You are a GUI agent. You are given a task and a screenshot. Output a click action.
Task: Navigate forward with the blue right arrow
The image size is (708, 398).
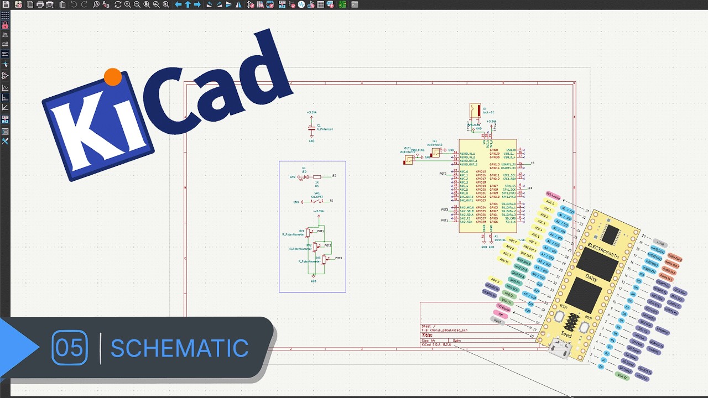pyautogui.click(x=197, y=4)
